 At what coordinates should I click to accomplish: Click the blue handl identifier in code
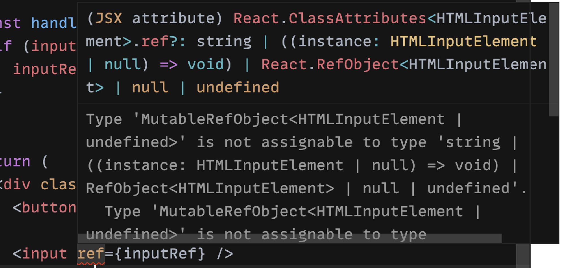point(53,23)
